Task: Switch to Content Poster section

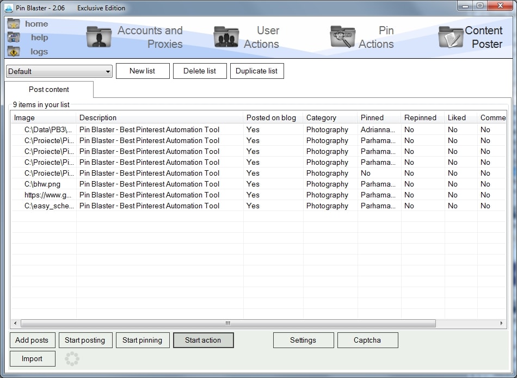Action: click(x=484, y=37)
